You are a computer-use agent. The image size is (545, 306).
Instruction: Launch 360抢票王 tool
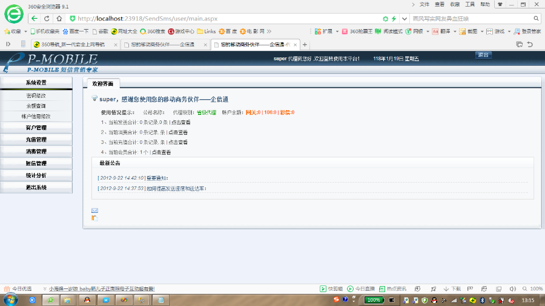tap(357, 31)
